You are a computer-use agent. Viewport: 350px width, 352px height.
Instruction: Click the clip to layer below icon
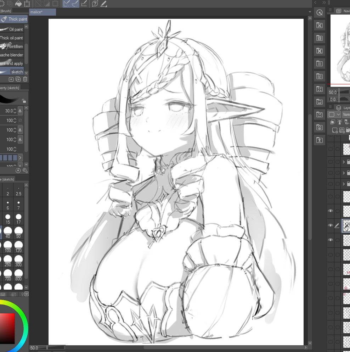pos(333,122)
